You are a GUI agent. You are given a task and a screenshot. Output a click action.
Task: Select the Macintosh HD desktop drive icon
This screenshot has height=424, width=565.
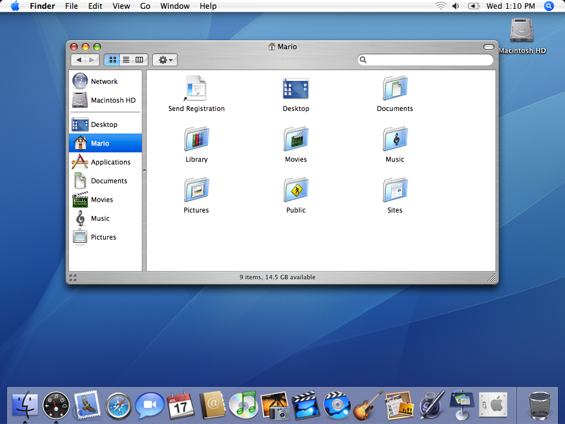click(x=522, y=31)
